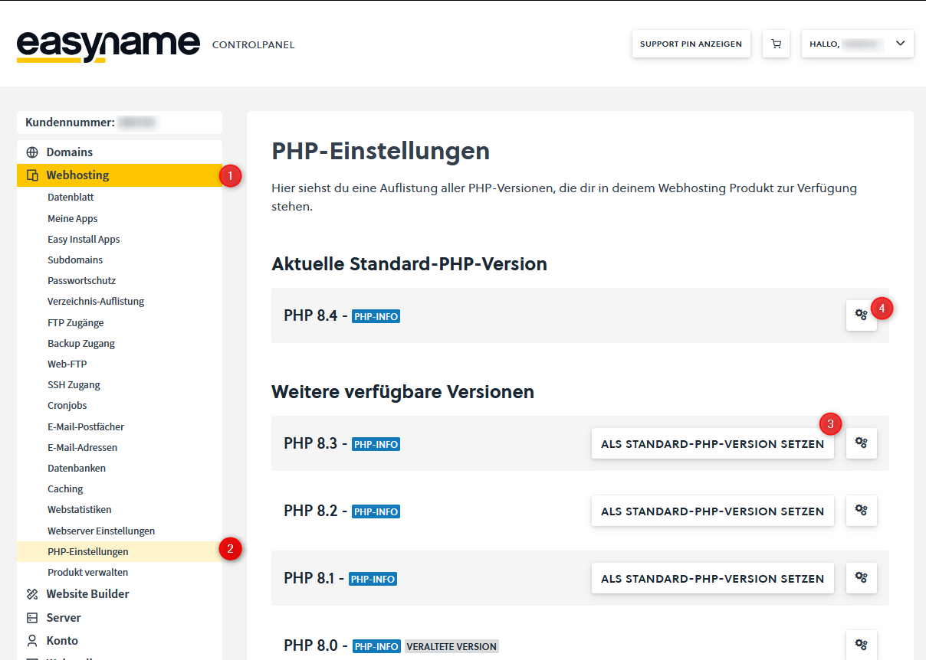Open settings gear for PHP 8.2

click(861, 511)
